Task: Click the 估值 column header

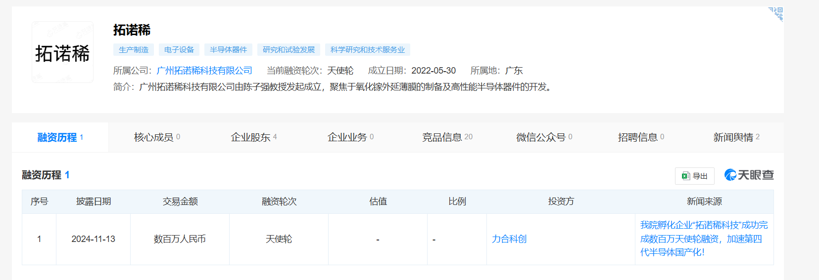Action: tap(378, 201)
